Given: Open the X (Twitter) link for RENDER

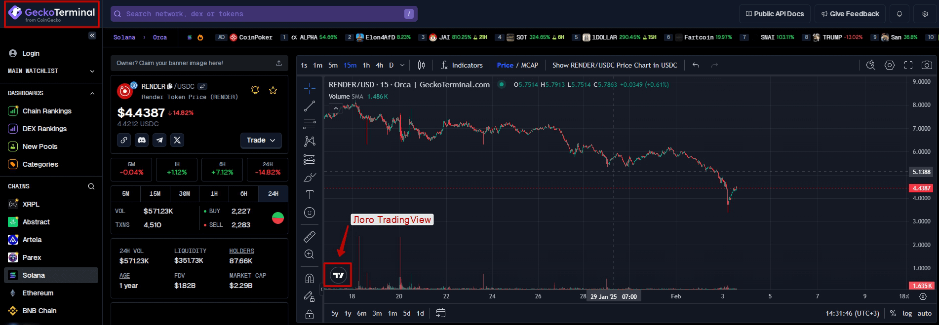Looking at the screenshot, I should click(177, 140).
